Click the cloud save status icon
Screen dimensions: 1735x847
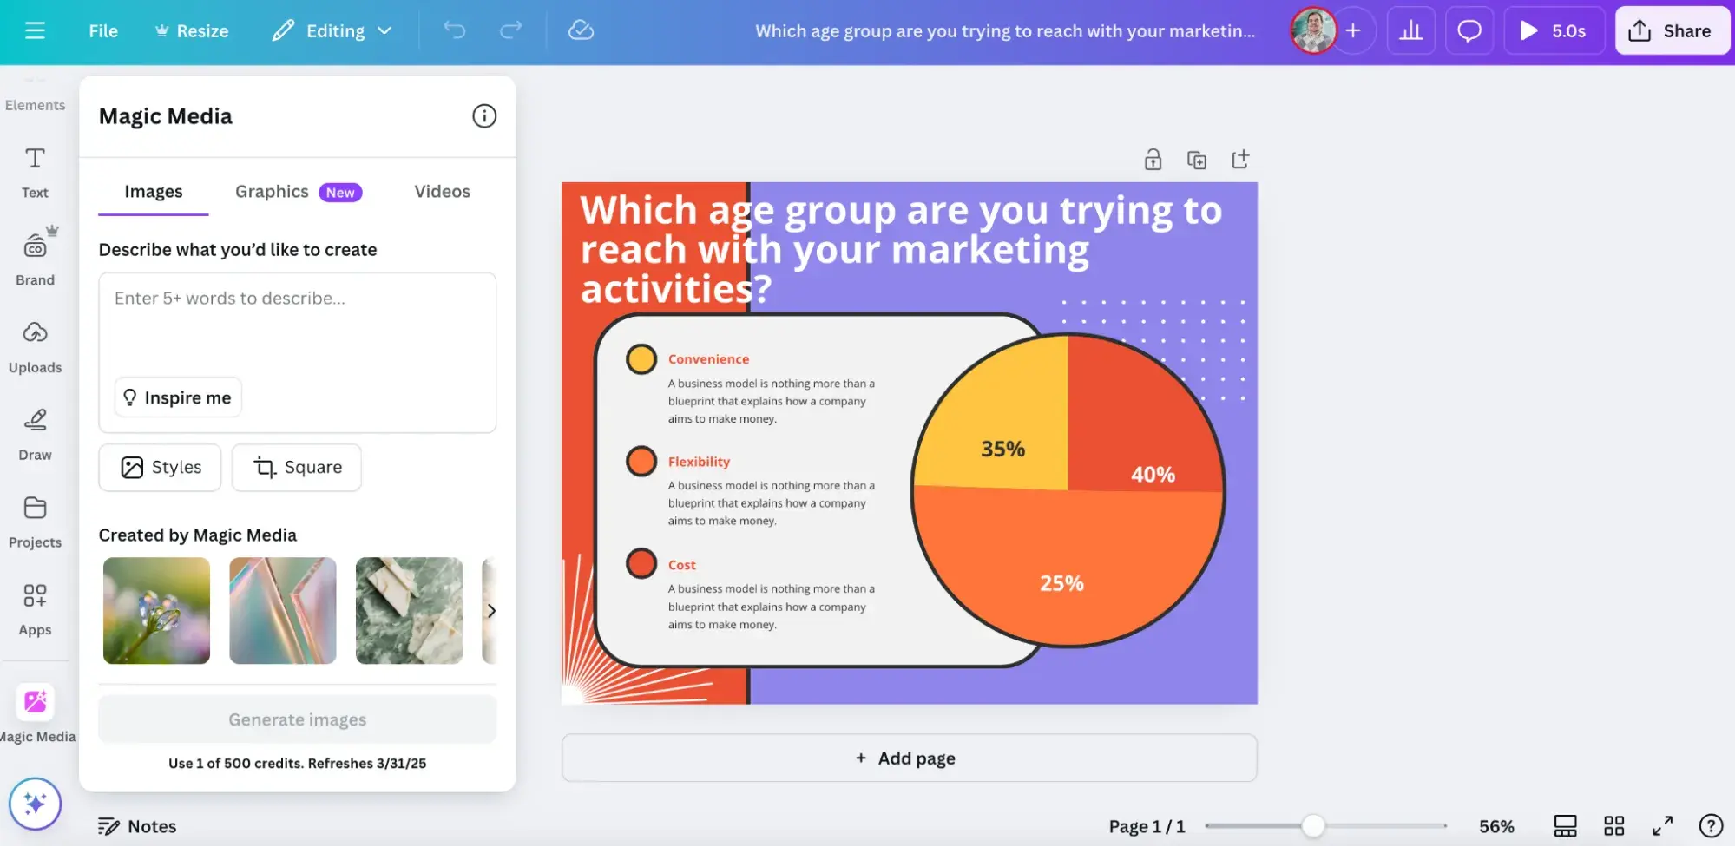click(x=581, y=30)
